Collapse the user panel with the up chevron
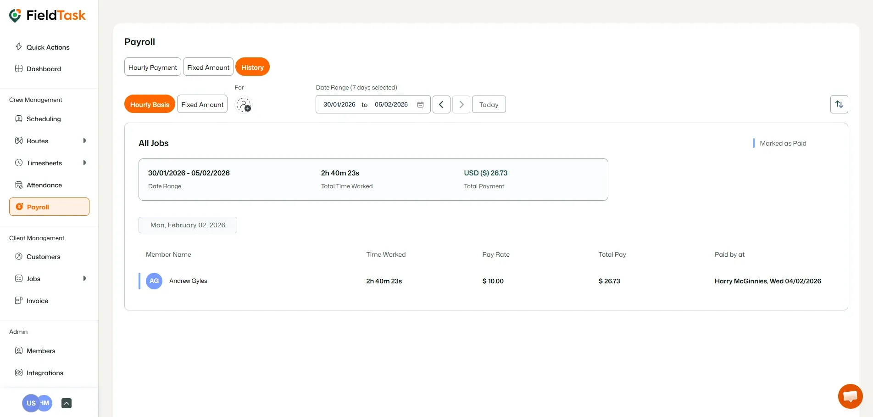This screenshot has width=873, height=417. [x=66, y=403]
